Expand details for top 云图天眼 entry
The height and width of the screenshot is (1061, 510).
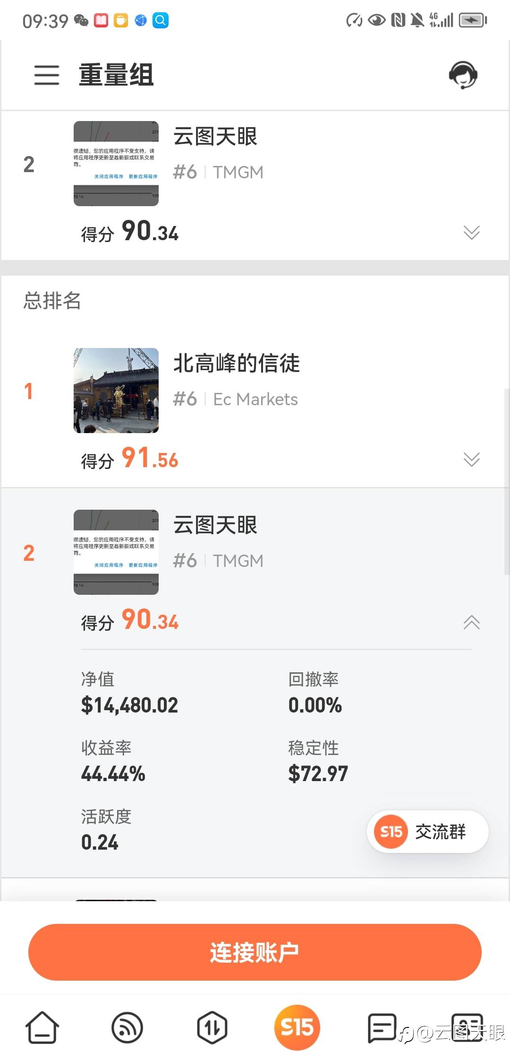471,232
